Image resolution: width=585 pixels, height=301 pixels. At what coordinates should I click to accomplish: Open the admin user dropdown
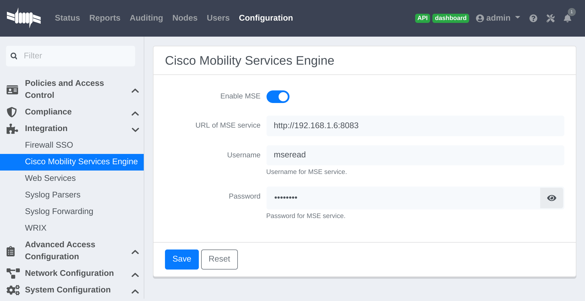pos(498,18)
